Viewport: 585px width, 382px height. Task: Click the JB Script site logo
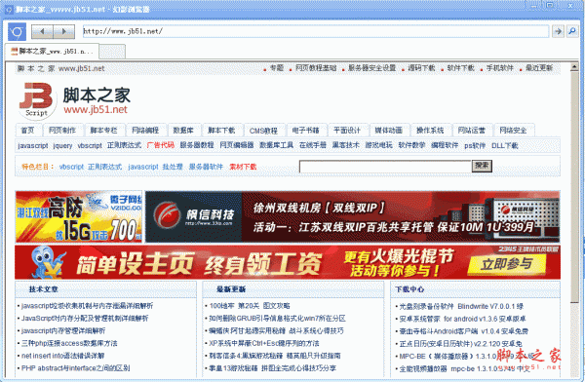click(x=36, y=100)
